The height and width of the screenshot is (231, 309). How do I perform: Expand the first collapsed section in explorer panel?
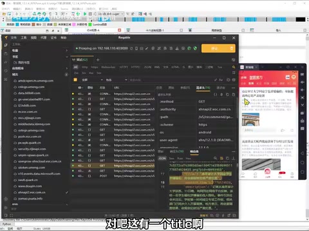coord(67,51)
